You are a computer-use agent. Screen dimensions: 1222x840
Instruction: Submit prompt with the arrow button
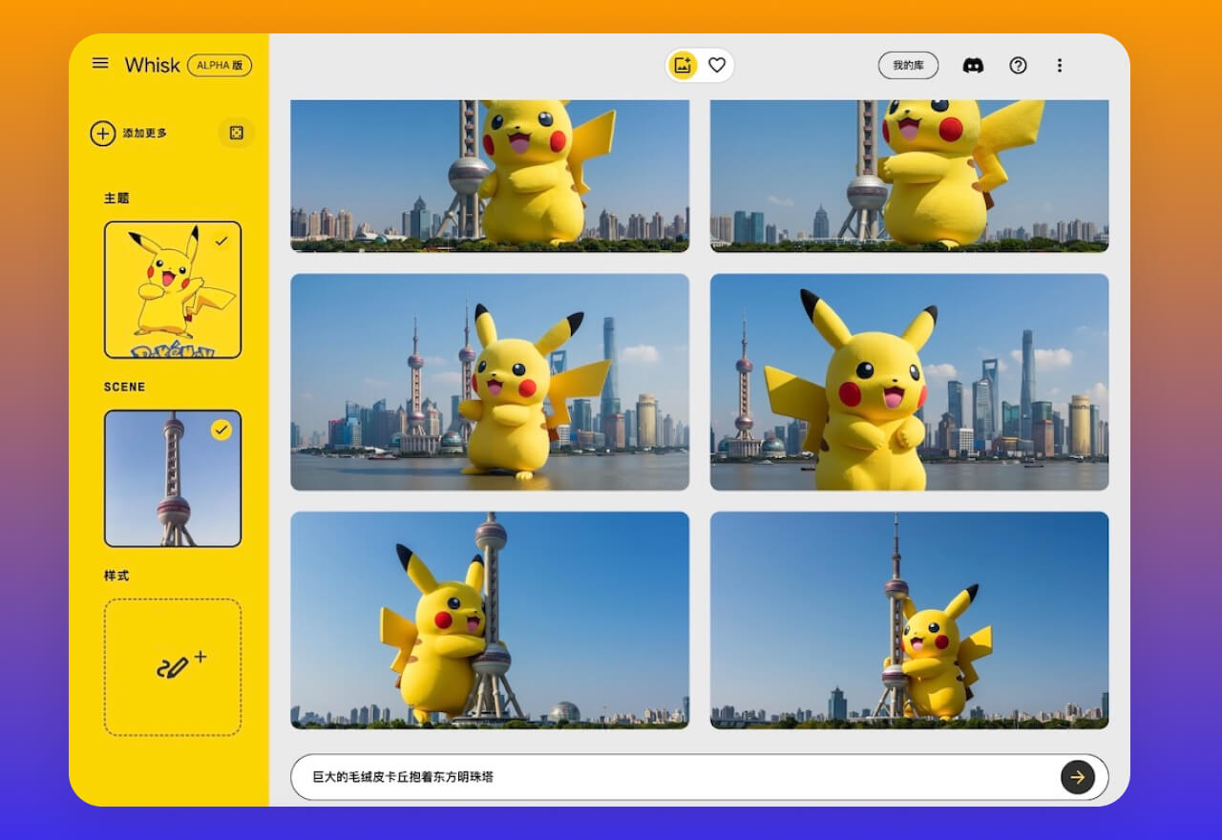click(x=1077, y=777)
